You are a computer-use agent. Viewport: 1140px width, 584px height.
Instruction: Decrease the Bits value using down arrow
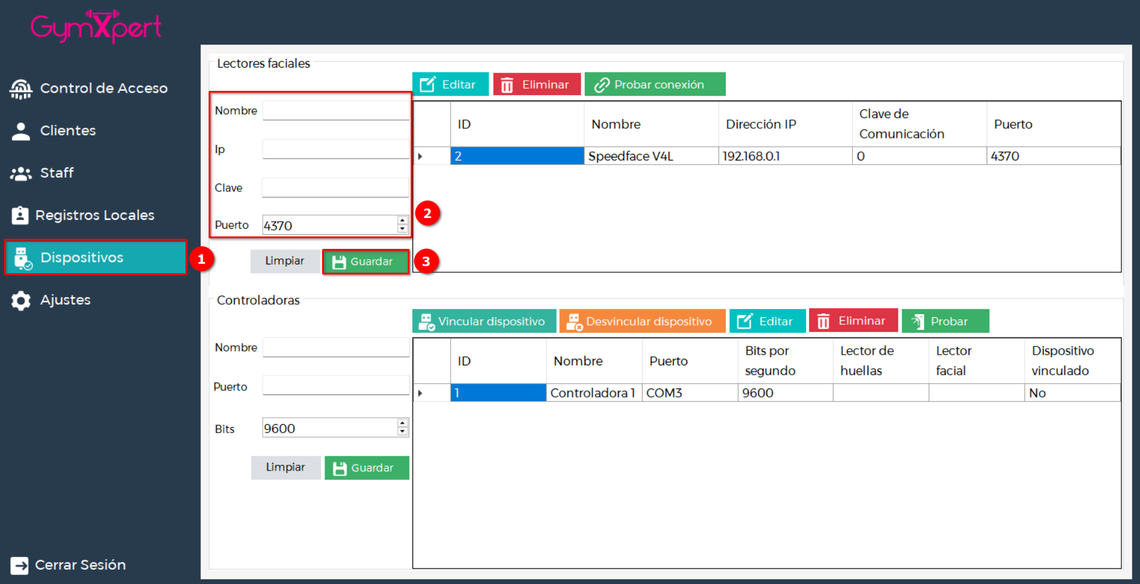click(x=402, y=432)
